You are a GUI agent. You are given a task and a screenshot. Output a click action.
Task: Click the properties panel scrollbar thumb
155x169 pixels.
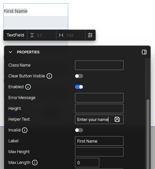click(148, 134)
